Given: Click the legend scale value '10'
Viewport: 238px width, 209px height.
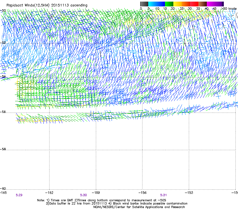Looking at the screenshot, I should (157, 9).
